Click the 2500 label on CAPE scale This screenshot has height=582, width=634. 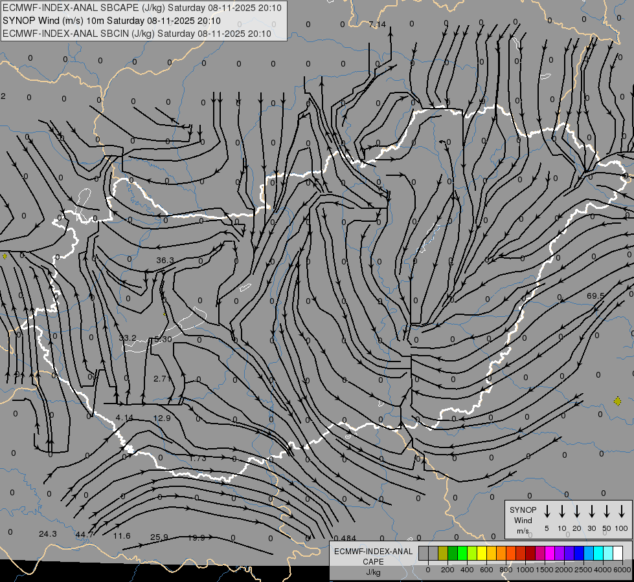tap(583, 570)
